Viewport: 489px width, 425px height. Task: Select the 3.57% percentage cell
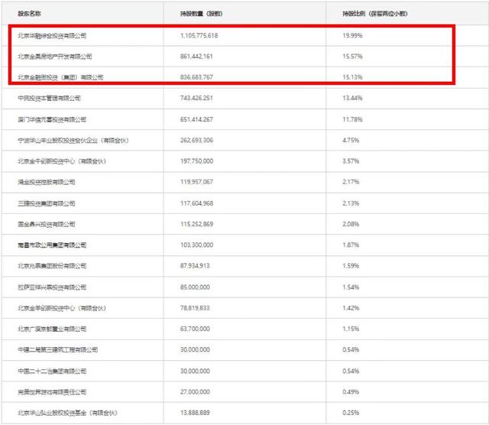click(351, 161)
